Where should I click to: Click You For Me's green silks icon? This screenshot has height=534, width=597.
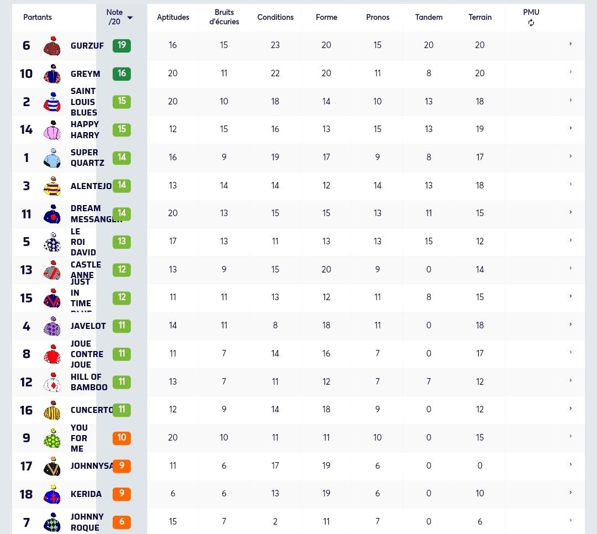(52, 438)
